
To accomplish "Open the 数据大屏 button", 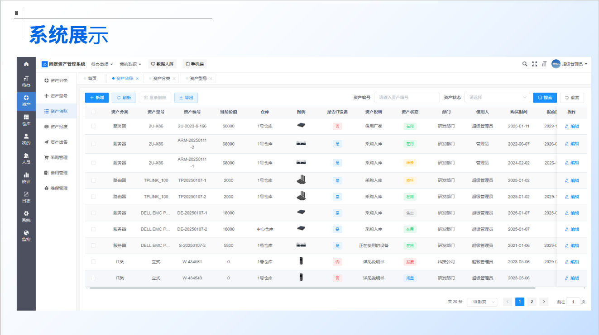I will pos(162,64).
